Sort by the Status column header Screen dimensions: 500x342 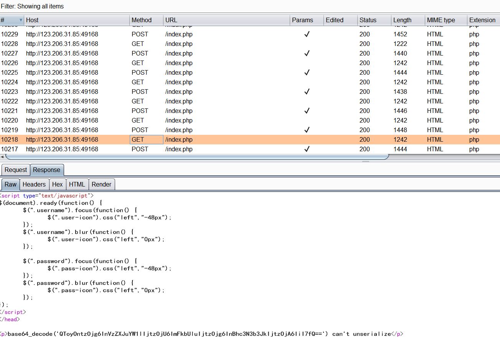pos(374,20)
